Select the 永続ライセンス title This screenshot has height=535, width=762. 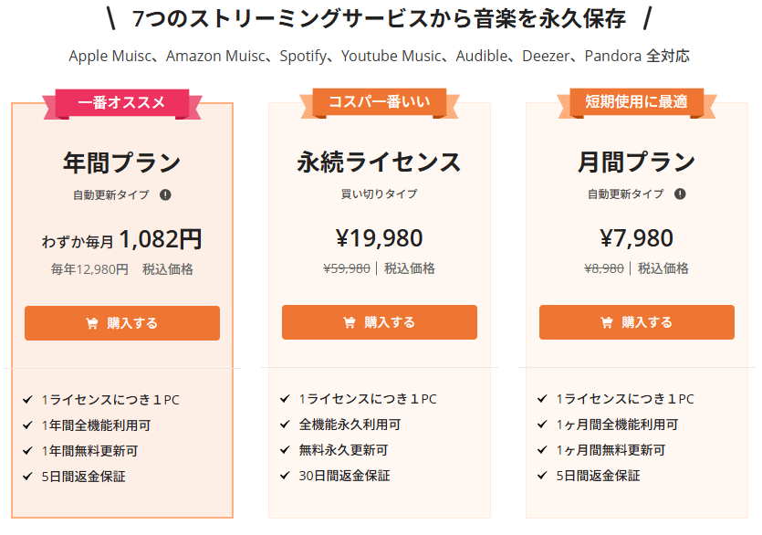click(380, 162)
